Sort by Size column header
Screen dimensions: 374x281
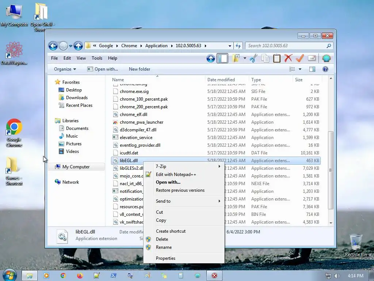point(307,79)
